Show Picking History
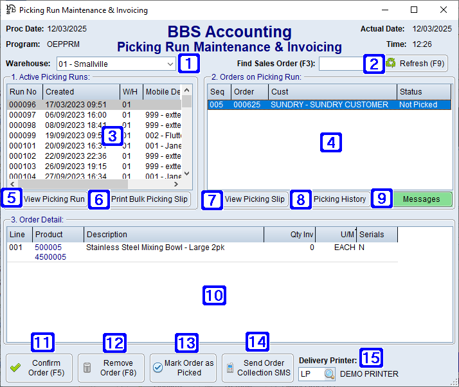The height and width of the screenshot is (387, 459). coord(339,199)
